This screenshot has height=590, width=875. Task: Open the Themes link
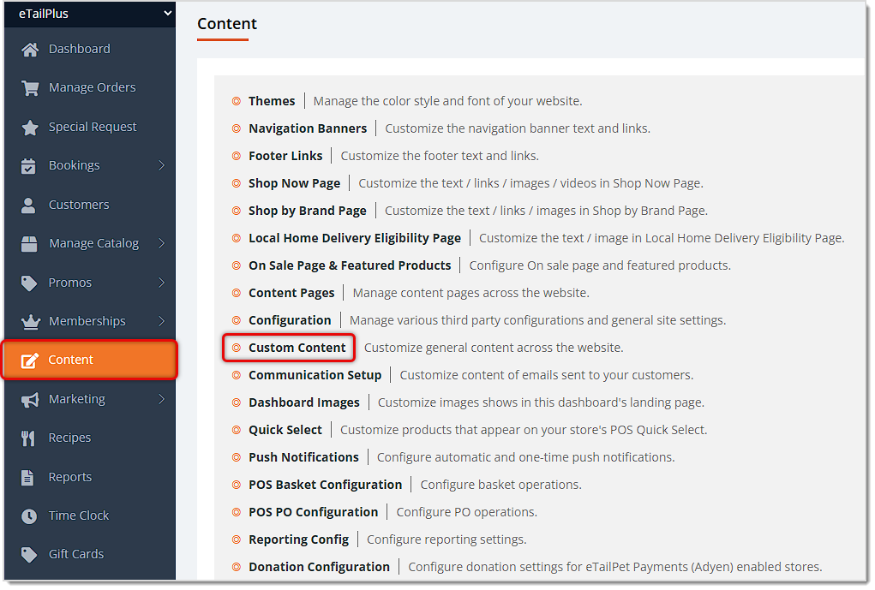[x=272, y=101]
